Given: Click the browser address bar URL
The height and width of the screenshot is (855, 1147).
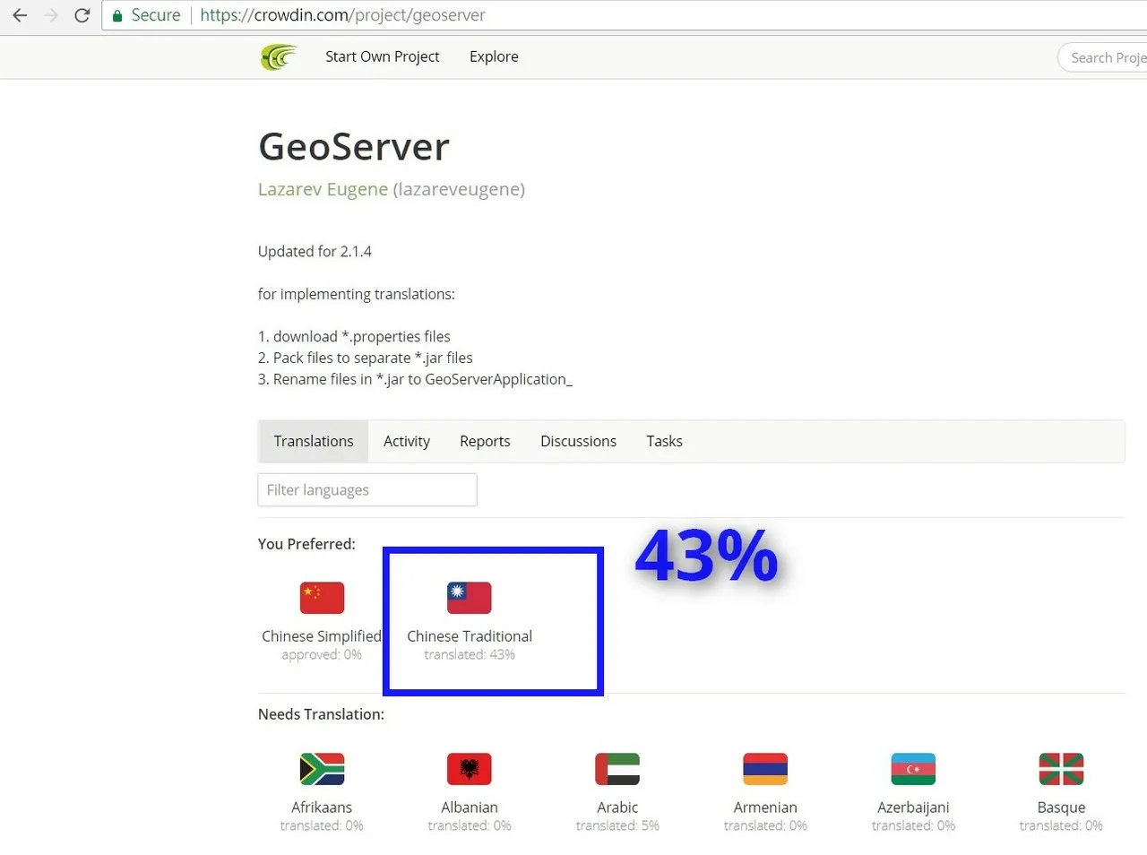Looking at the screenshot, I should tap(342, 15).
